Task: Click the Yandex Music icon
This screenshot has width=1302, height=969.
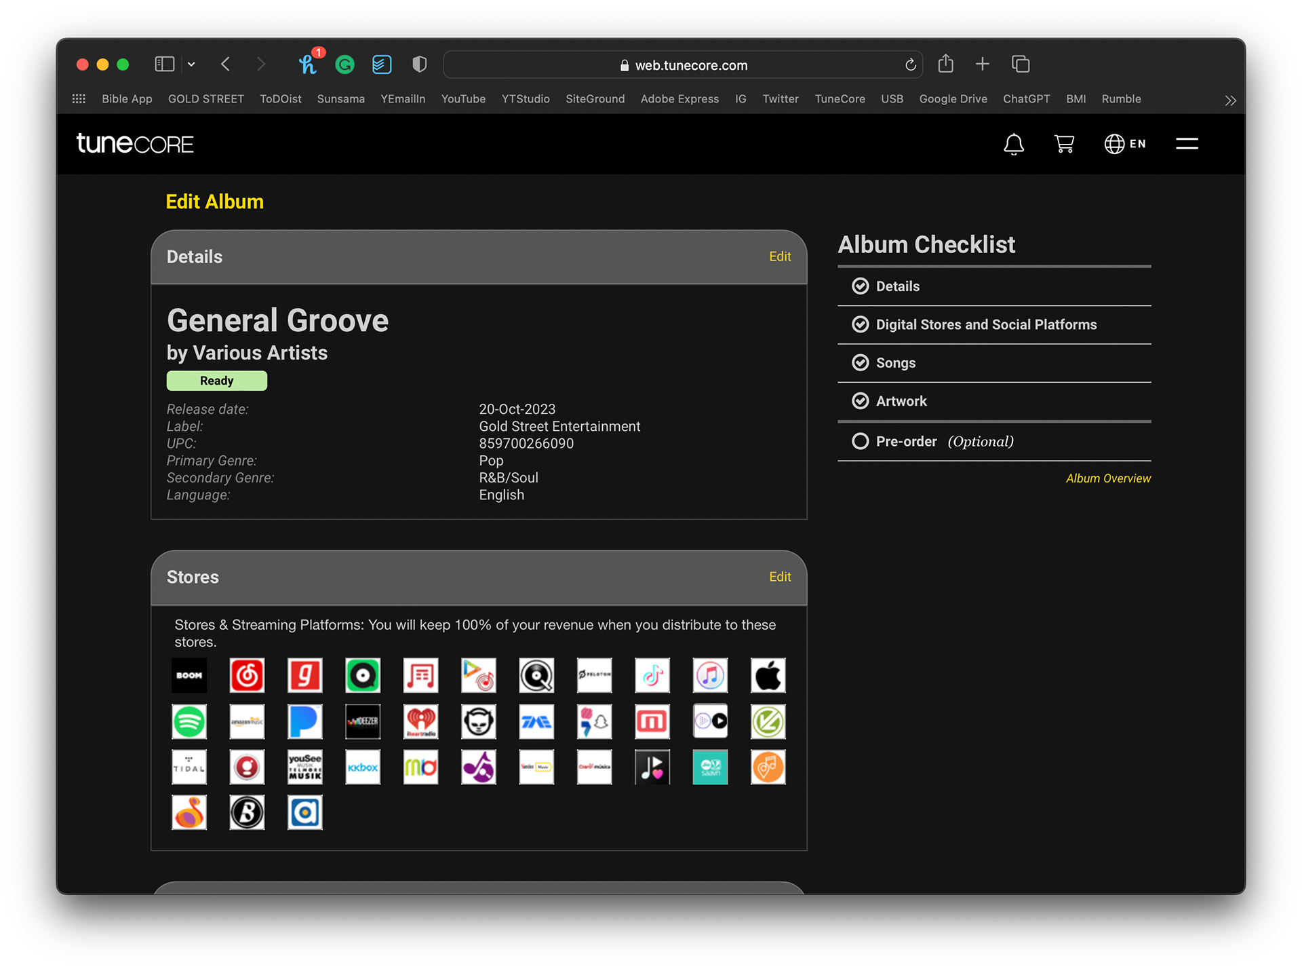Action: pyautogui.click(x=536, y=767)
